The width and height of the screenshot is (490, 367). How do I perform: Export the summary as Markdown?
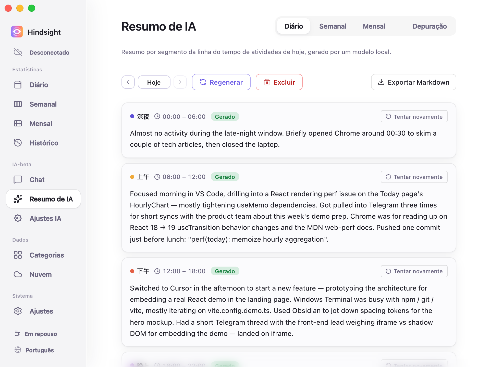pyautogui.click(x=413, y=82)
